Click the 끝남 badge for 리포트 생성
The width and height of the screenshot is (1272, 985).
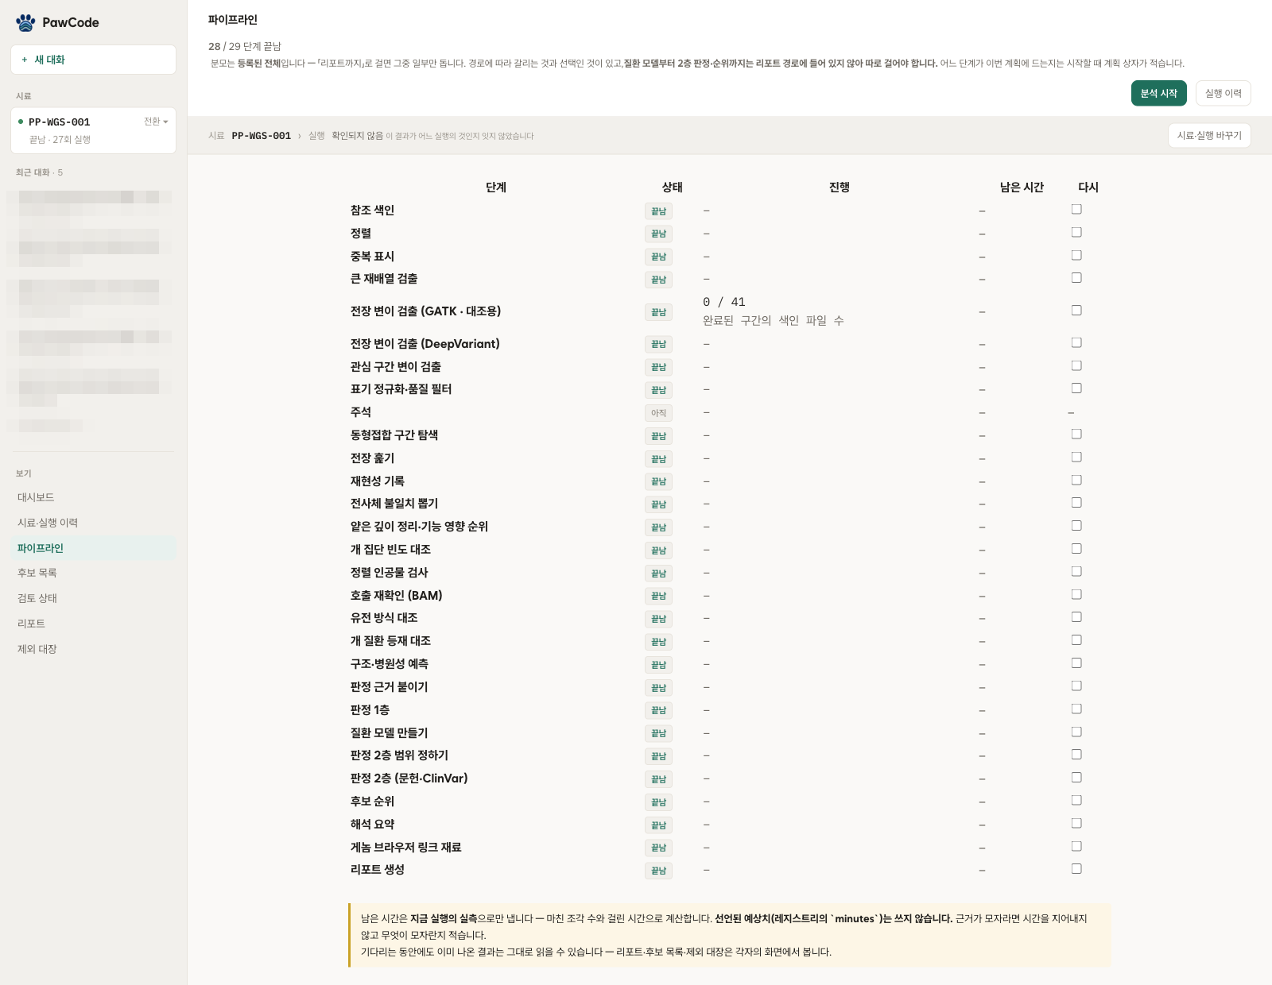click(x=658, y=871)
